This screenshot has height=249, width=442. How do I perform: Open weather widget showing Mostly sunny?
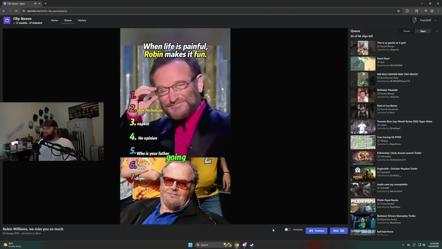pyautogui.click(x=12, y=245)
